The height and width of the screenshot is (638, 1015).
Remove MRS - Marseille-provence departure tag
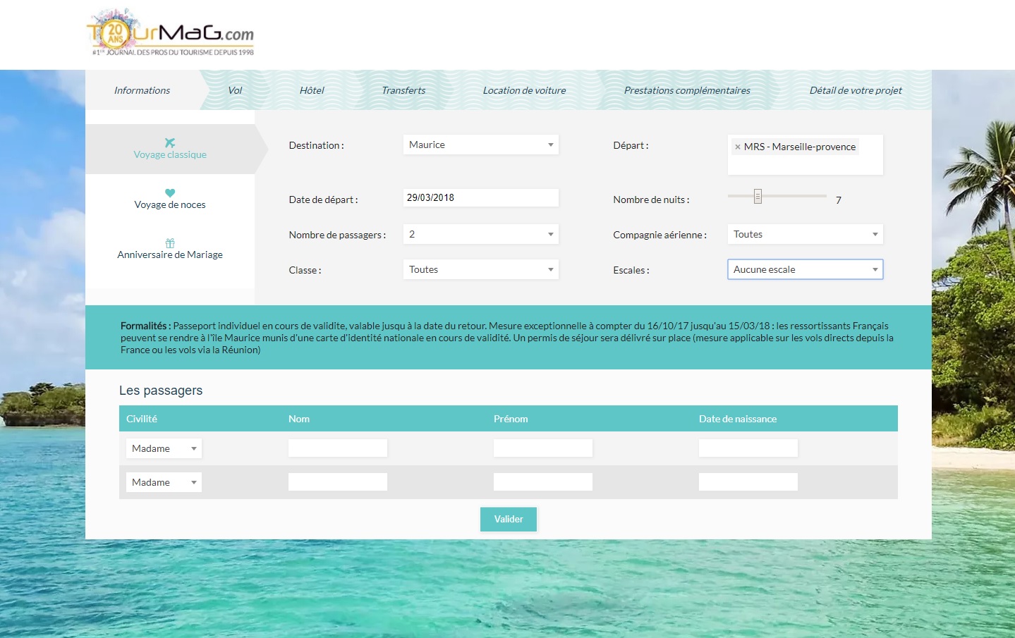[738, 147]
